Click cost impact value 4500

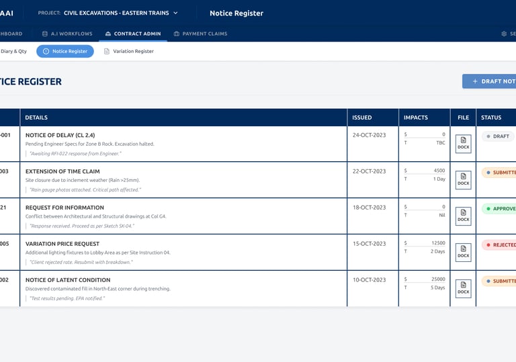439,171
